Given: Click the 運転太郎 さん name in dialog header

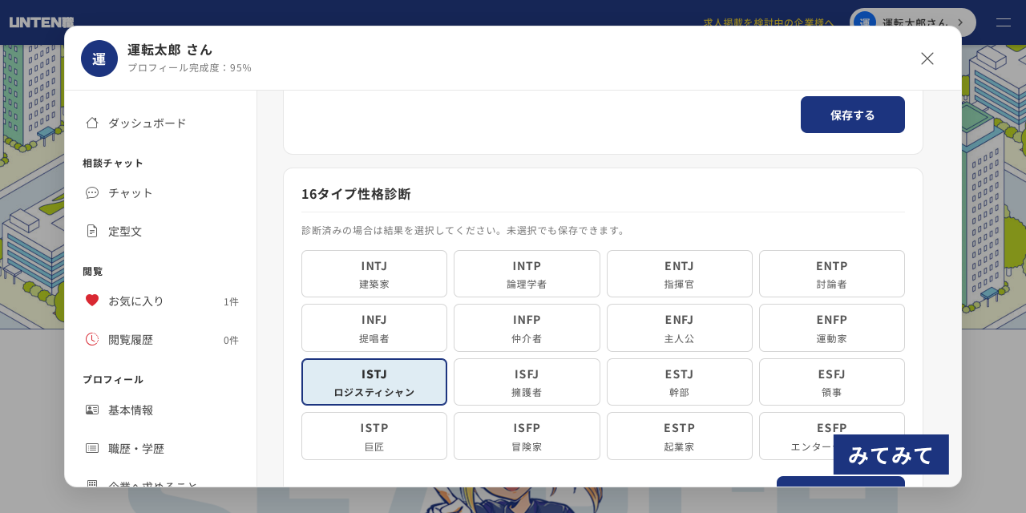Looking at the screenshot, I should [170, 50].
